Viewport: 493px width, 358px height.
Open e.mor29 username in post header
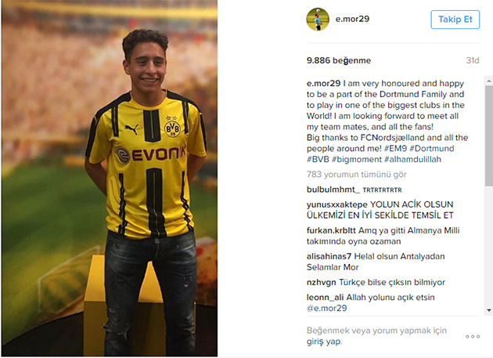(x=352, y=19)
